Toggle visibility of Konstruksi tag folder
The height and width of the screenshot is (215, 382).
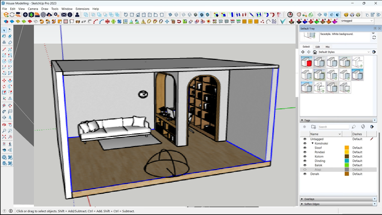click(x=305, y=143)
